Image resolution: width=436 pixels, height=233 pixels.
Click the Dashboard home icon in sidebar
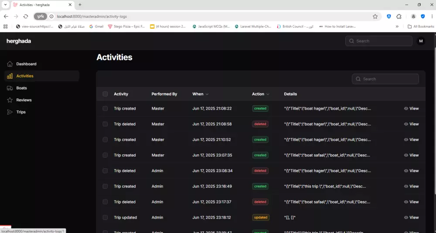tap(10, 64)
